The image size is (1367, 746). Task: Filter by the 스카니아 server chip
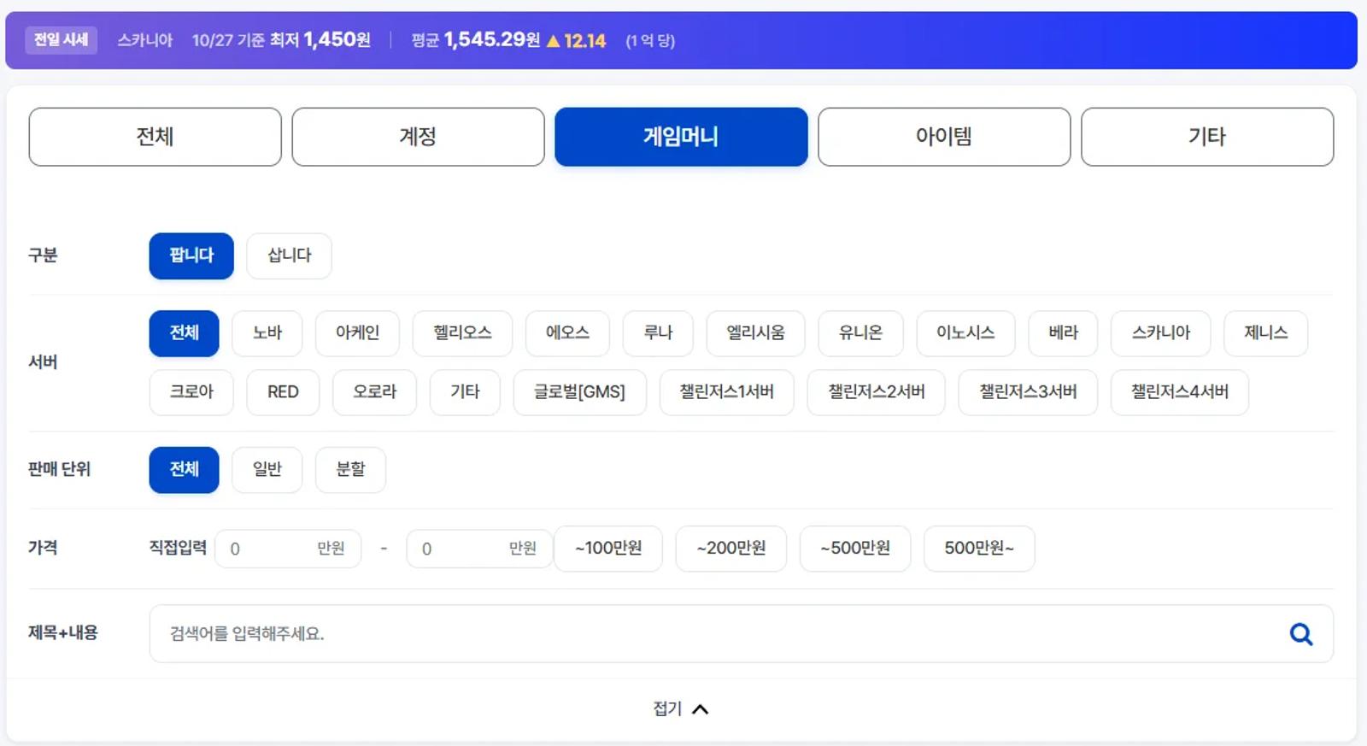pyautogui.click(x=1160, y=333)
